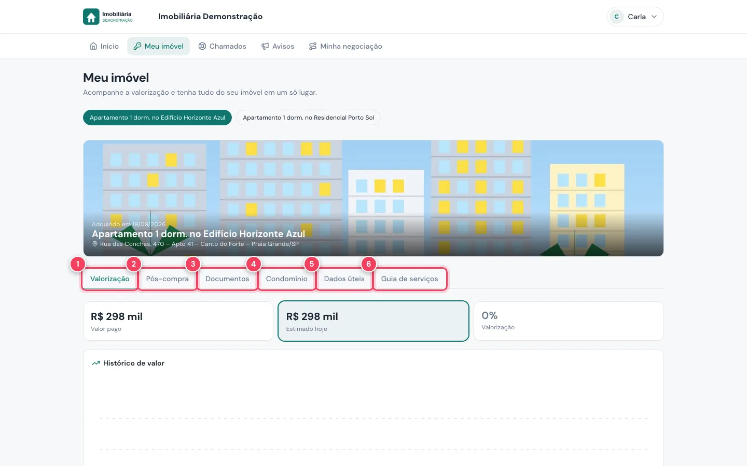Viewport: 747px width, 466px height.
Task: Click the megaphone icon beside Avisos
Action: (x=265, y=46)
